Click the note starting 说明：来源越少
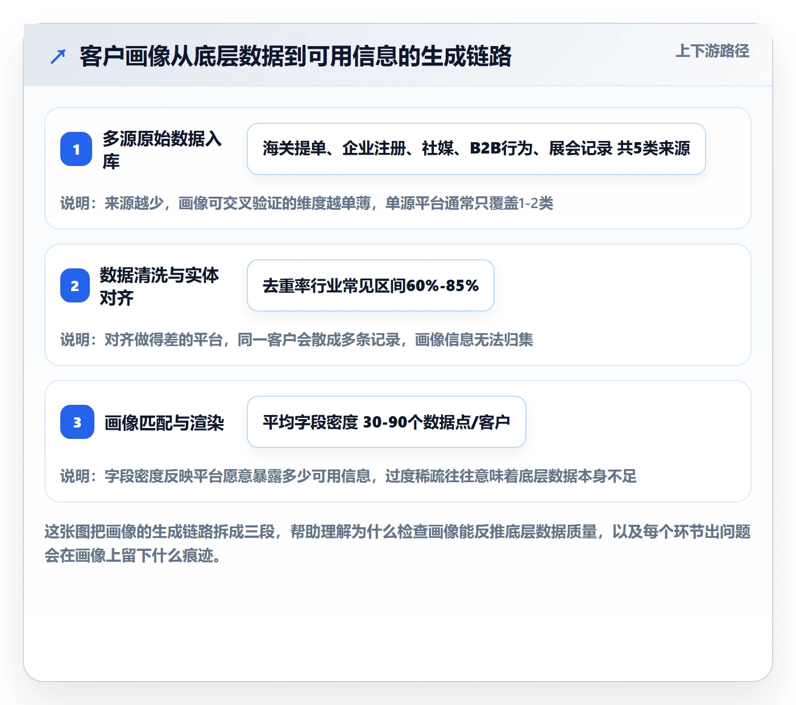The height and width of the screenshot is (705, 796). pyautogui.click(x=307, y=203)
